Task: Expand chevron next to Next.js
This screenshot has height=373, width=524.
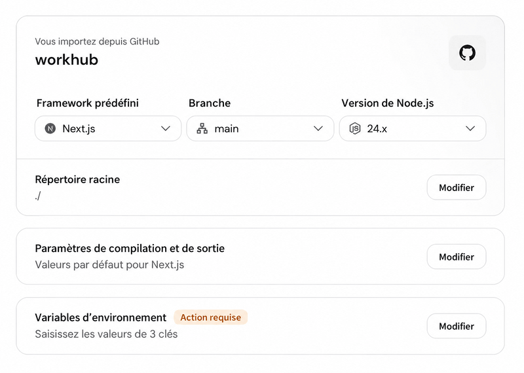Action: [x=166, y=128]
